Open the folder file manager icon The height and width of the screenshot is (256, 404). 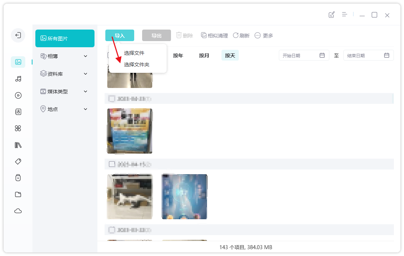[x=18, y=194]
